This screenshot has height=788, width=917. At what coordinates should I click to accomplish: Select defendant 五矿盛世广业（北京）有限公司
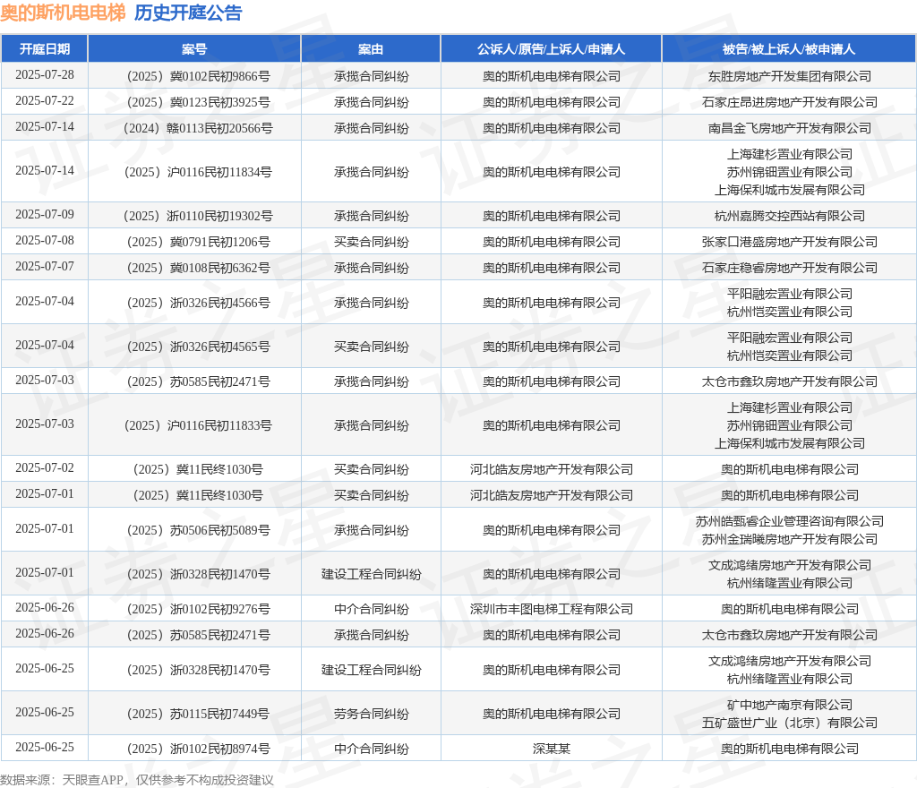point(790,723)
